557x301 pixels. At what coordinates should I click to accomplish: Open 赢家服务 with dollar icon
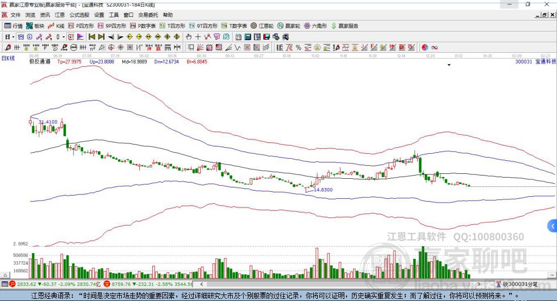tap(344, 26)
